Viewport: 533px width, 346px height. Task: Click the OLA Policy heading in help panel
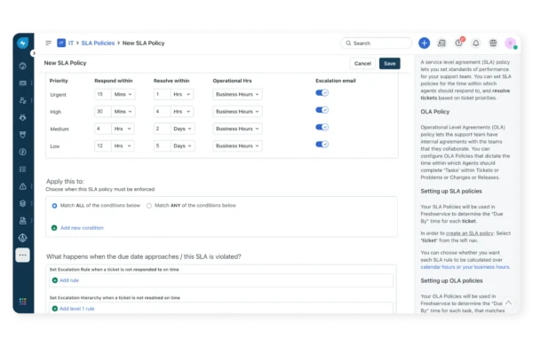point(434,112)
